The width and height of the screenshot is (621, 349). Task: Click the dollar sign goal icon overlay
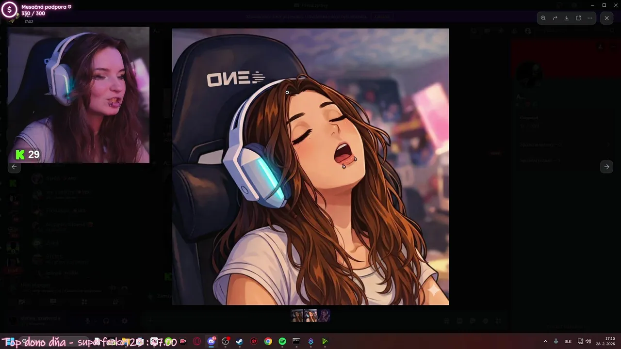coord(9,10)
